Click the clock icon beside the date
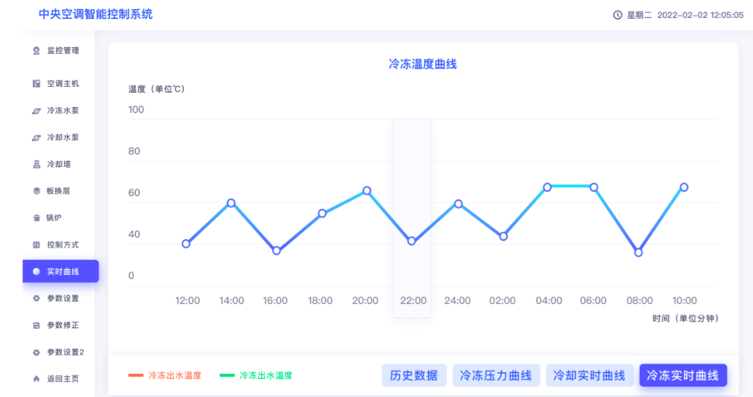753x397 pixels. [x=617, y=15]
